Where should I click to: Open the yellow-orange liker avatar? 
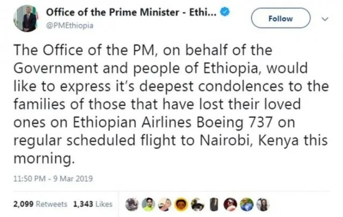182,204
